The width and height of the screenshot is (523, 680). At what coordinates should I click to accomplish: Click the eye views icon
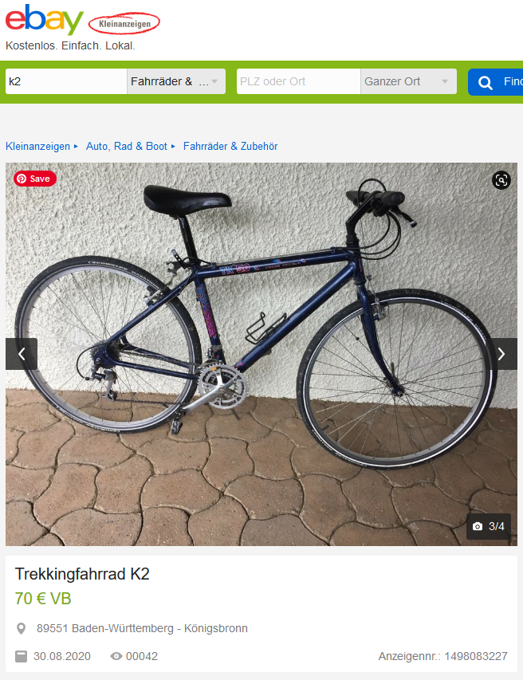click(x=116, y=656)
